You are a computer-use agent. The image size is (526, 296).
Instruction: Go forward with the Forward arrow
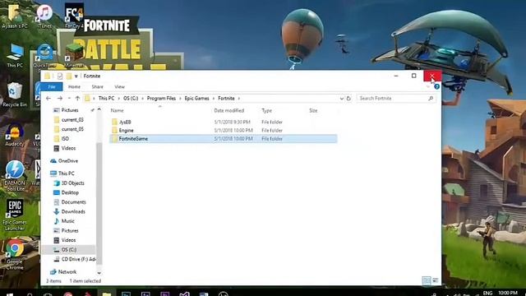(60, 99)
